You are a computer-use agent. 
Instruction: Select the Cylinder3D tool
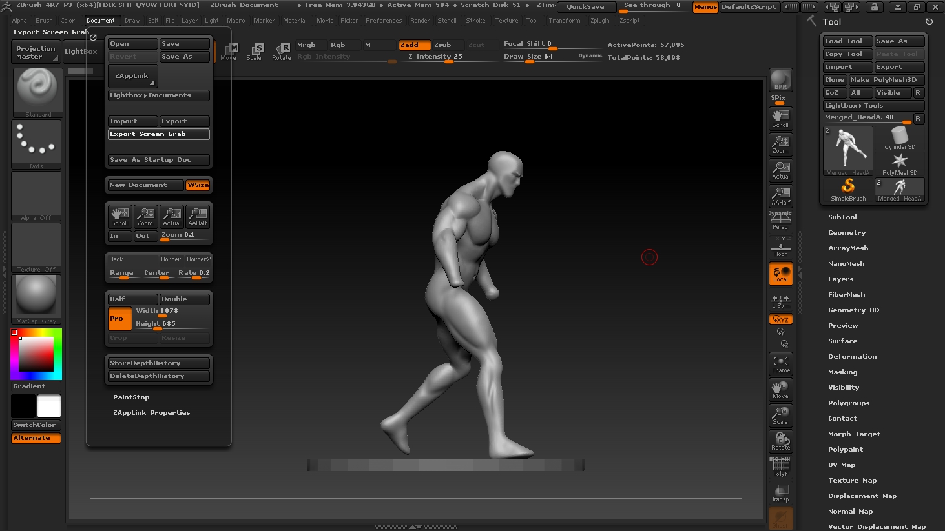click(899, 138)
